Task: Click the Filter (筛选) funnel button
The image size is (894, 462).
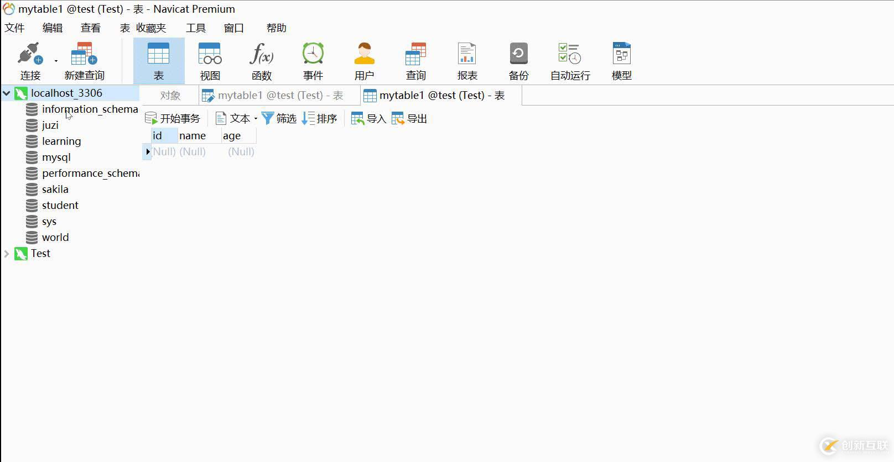Action: coord(279,118)
